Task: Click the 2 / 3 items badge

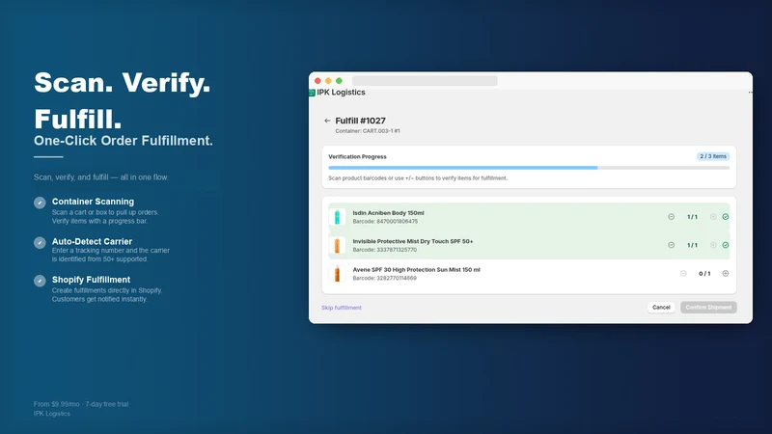Action: pyautogui.click(x=713, y=156)
